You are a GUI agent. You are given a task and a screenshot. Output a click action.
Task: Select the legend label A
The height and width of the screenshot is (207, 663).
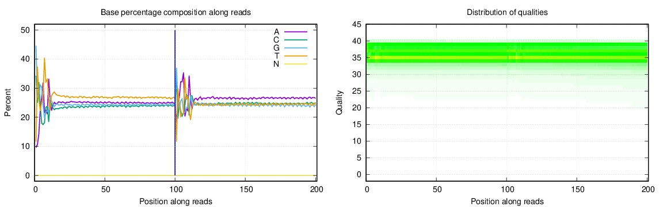click(x=276, y=32)
